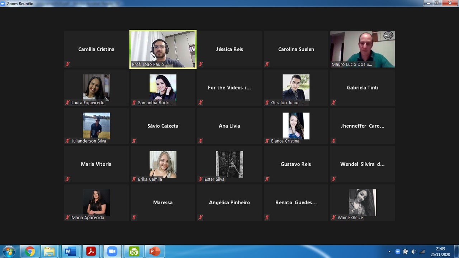Click the muted mic icon on Waine Gleice's tile
This screenshot has width=459, height=258.
pyautogui.click(x=333, y=218)
